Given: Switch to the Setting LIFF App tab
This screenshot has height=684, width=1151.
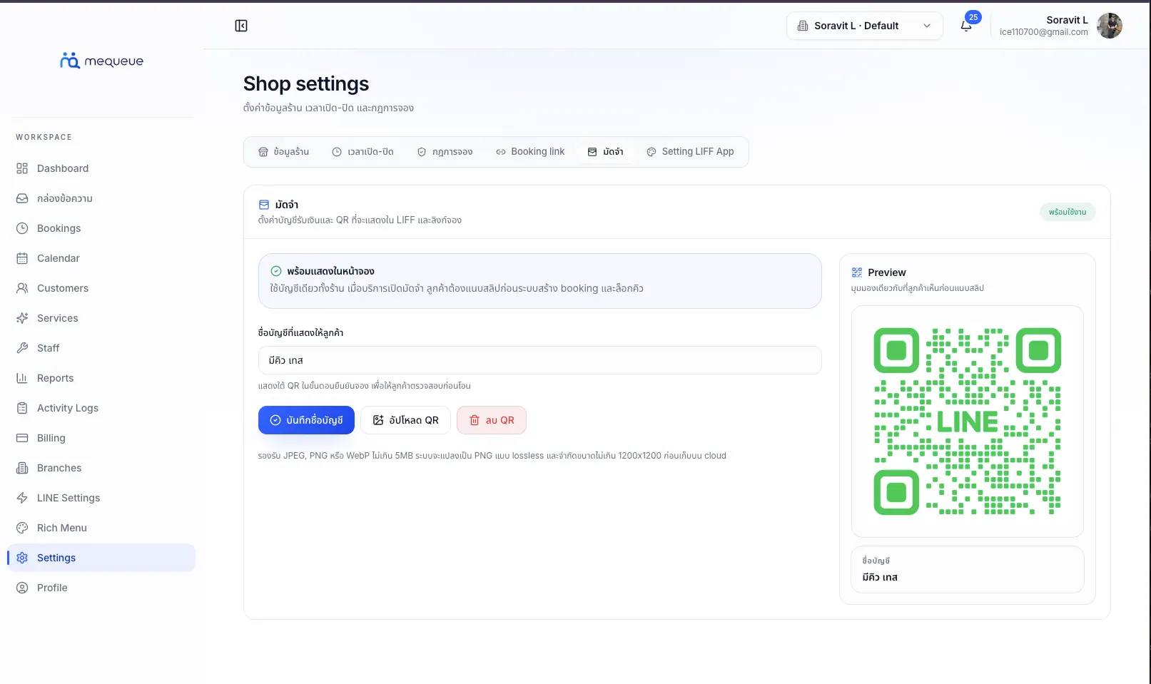Looking at the screenshot, I should coord(690,152).
